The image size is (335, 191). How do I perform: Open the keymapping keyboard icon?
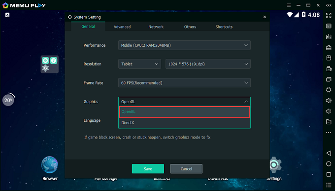pyautogui.click(x=329, y=26)
